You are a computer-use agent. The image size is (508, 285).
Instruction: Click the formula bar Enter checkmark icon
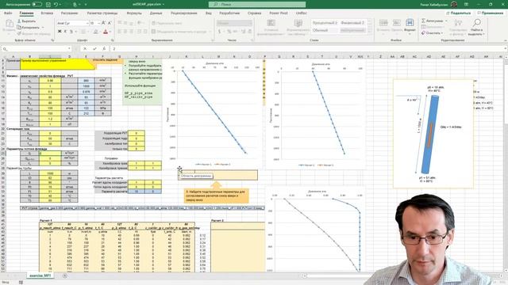[94, 48]
